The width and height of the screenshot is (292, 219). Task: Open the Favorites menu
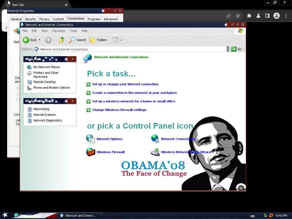[x=59, y=31]
